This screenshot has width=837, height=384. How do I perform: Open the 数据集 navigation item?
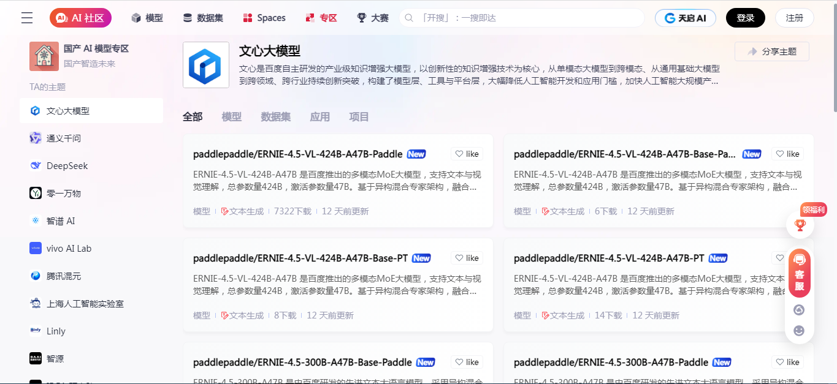point(203,18)
